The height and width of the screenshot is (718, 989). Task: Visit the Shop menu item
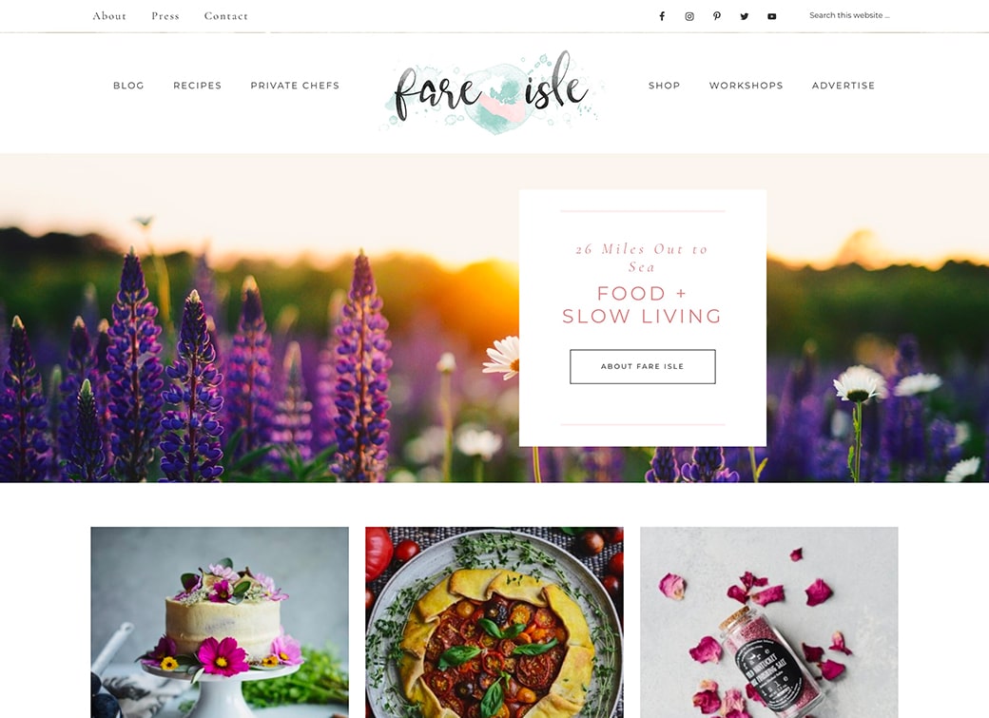point(664,86)
